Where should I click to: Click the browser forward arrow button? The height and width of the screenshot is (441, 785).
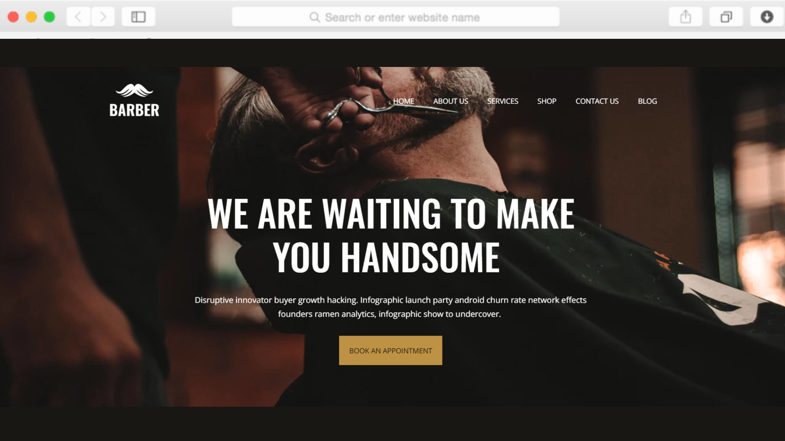103,17
